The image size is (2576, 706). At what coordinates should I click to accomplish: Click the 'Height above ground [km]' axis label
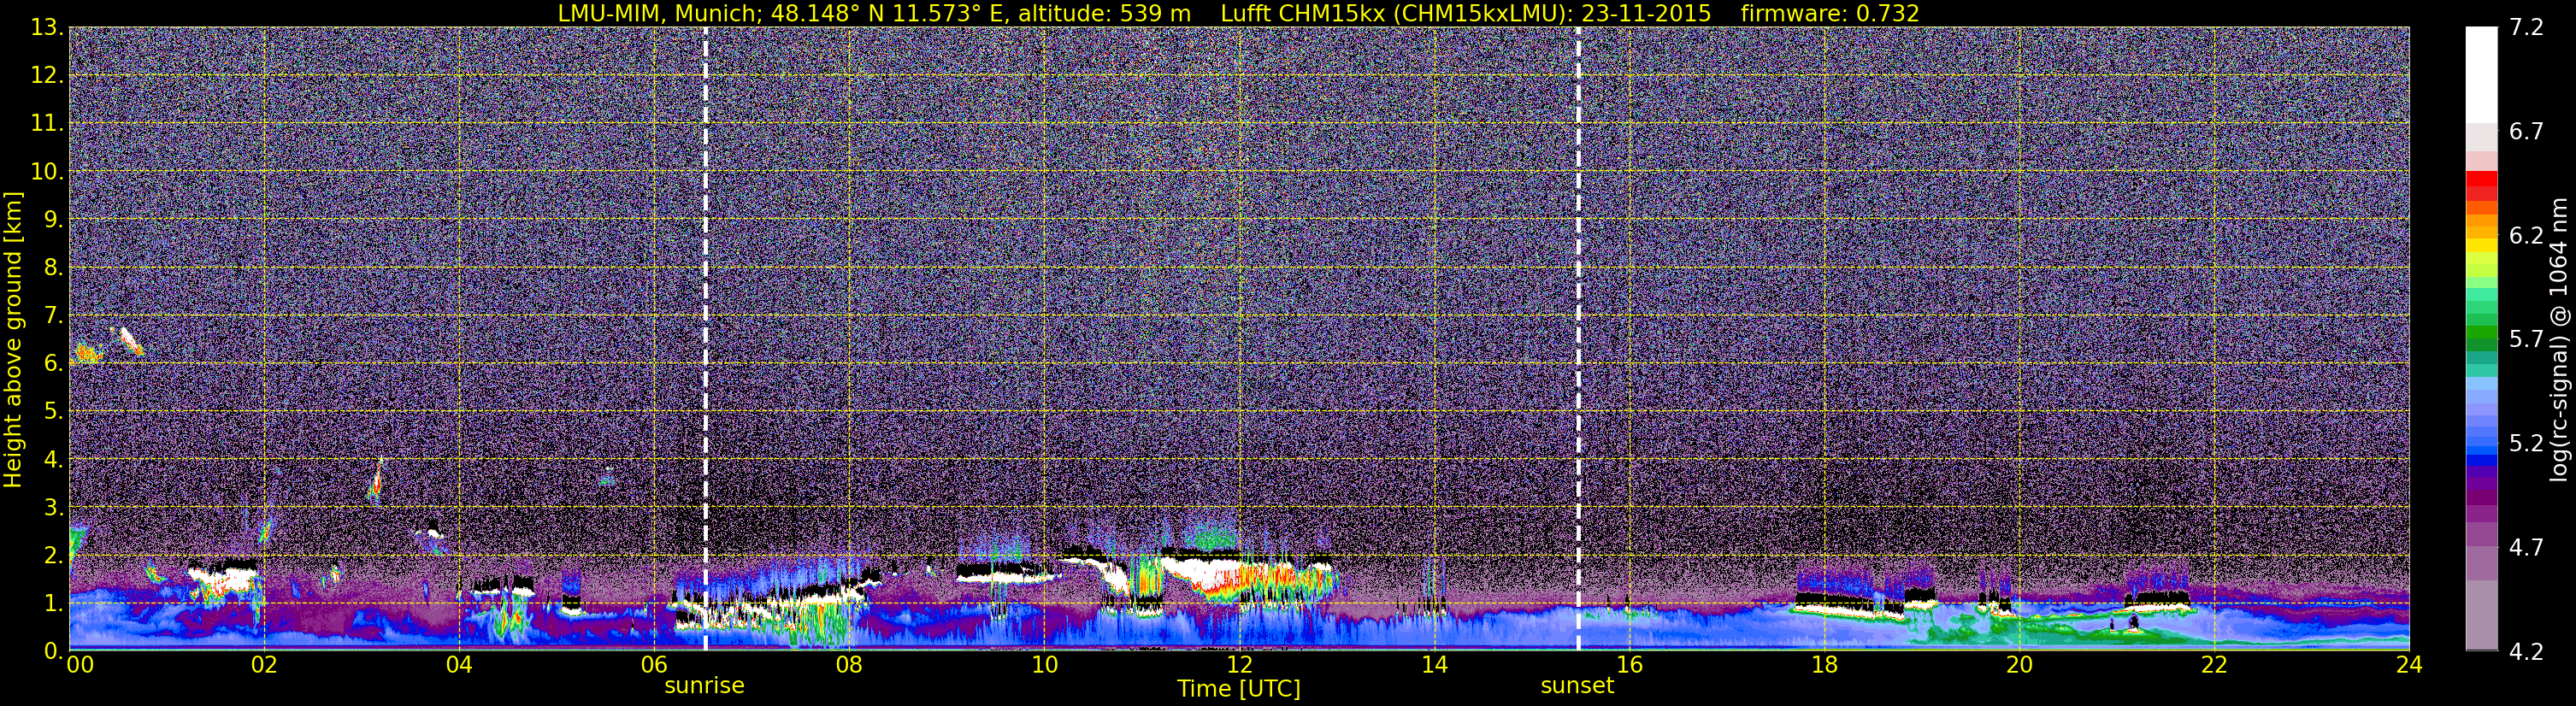pyautogui.click(x=13, y=340)
